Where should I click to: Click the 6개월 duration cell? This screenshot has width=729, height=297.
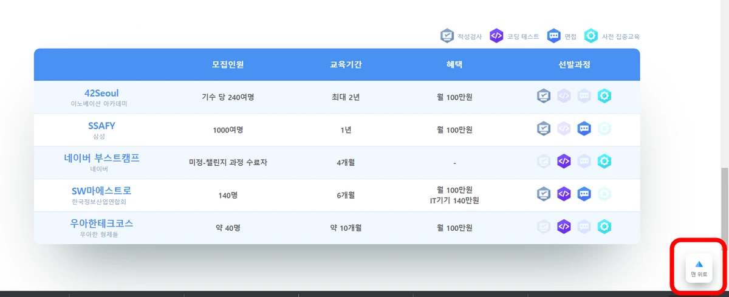346,196
